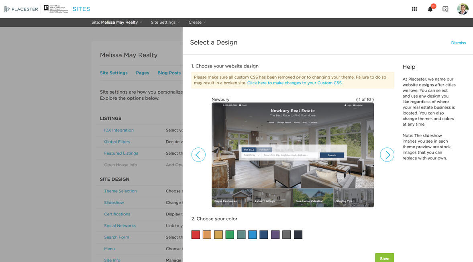Switch to the Pages tab
Viewport: 473px width, 262px height.
coord(143,73)
